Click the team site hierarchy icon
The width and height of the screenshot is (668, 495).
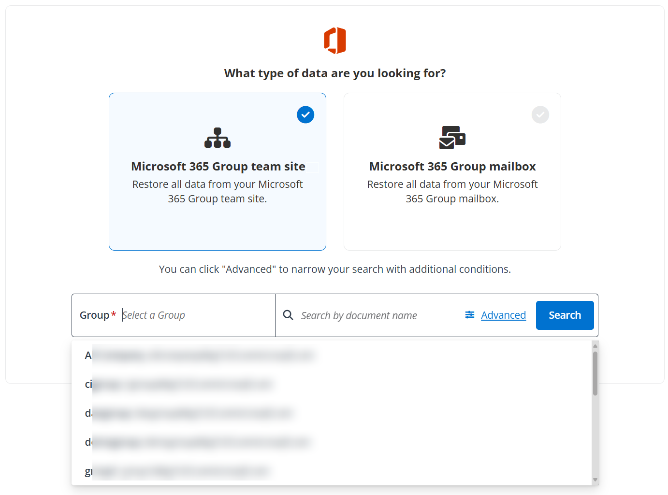pyautogui.click(x=218, y=138)
